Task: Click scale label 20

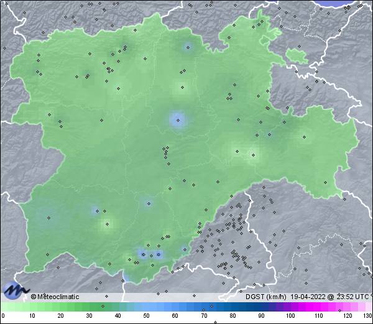Action: pyautogui.click(x=61, y=316)
